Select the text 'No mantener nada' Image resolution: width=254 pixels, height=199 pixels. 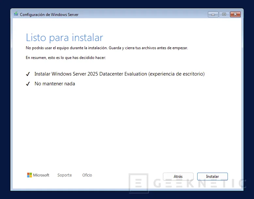[55, 84]
